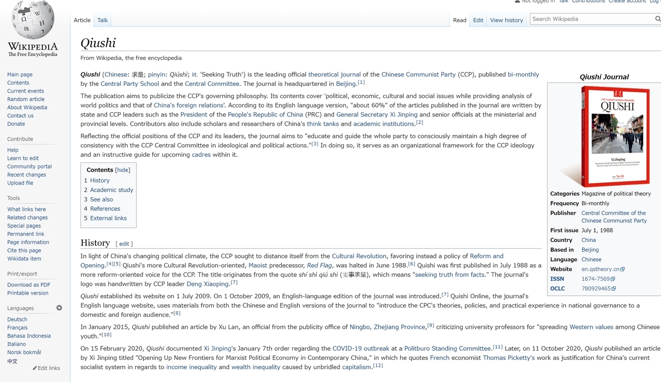
Task: Open What links here tool
Action: pos(26,209)
